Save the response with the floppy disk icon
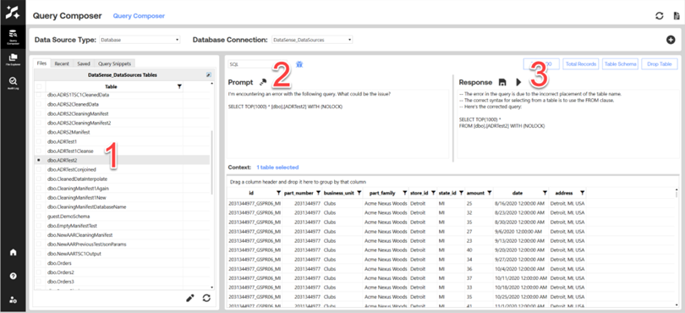685x313 pixels. click(502, 82)
